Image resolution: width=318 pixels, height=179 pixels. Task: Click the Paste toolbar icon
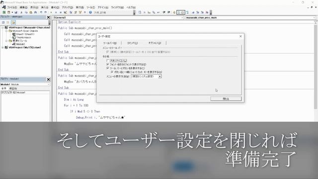tap(31, 12)
